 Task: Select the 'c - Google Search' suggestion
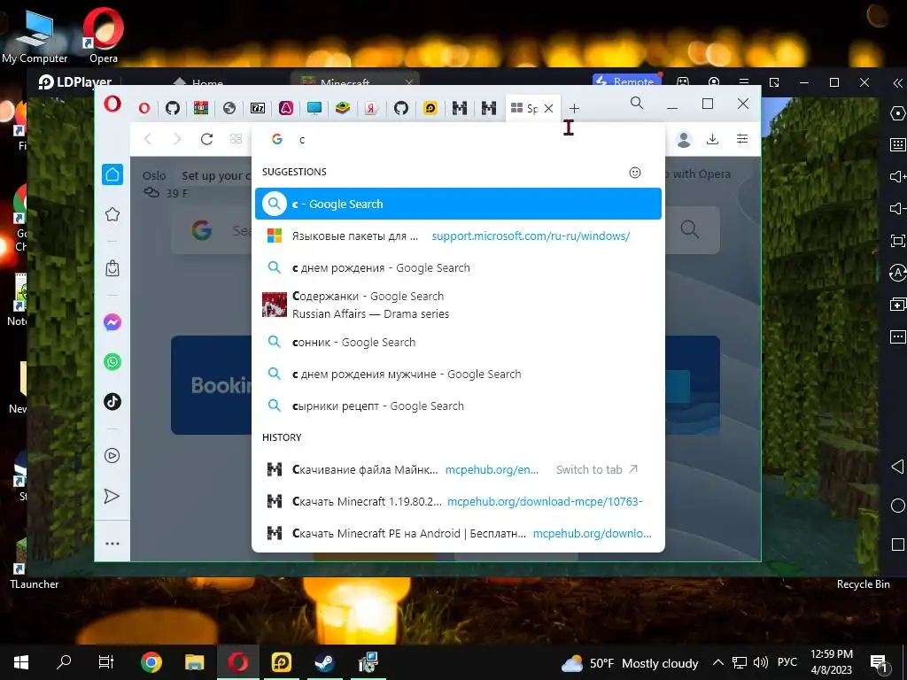[x=458, y=204]
